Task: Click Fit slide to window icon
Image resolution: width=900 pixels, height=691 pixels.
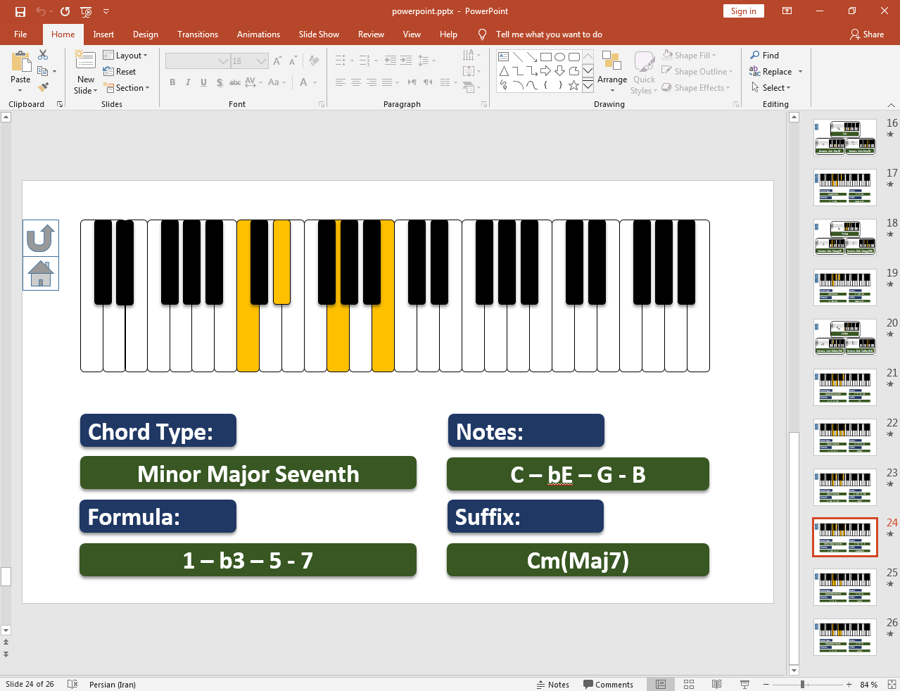Action: tap(892, 684)
